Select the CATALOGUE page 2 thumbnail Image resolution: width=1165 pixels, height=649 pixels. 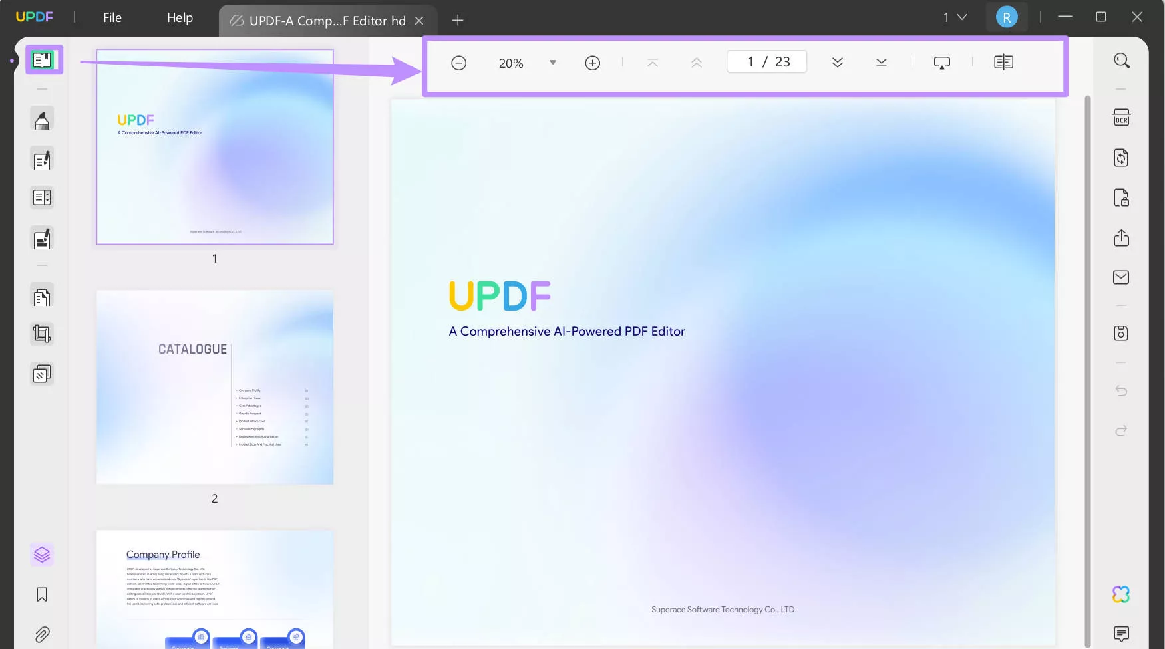215,387
